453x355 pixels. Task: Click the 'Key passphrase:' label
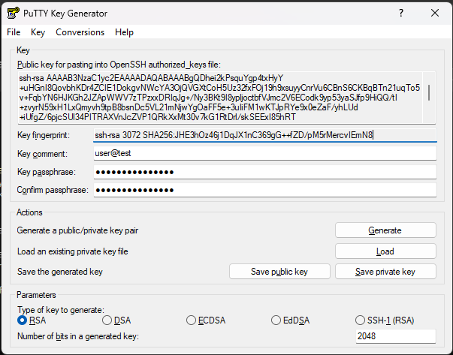click(47, 172)
